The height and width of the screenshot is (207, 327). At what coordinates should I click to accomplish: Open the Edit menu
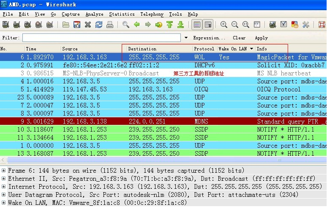24,14
